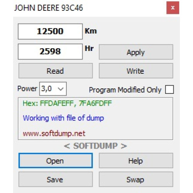This screenshot has height=193, width=193.
Task: Click the Swap button
Action: click(136, 179)
